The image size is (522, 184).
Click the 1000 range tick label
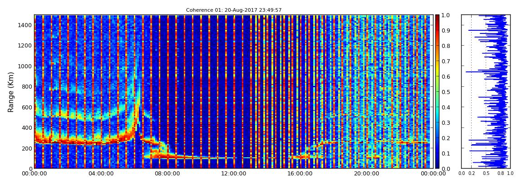24,66
